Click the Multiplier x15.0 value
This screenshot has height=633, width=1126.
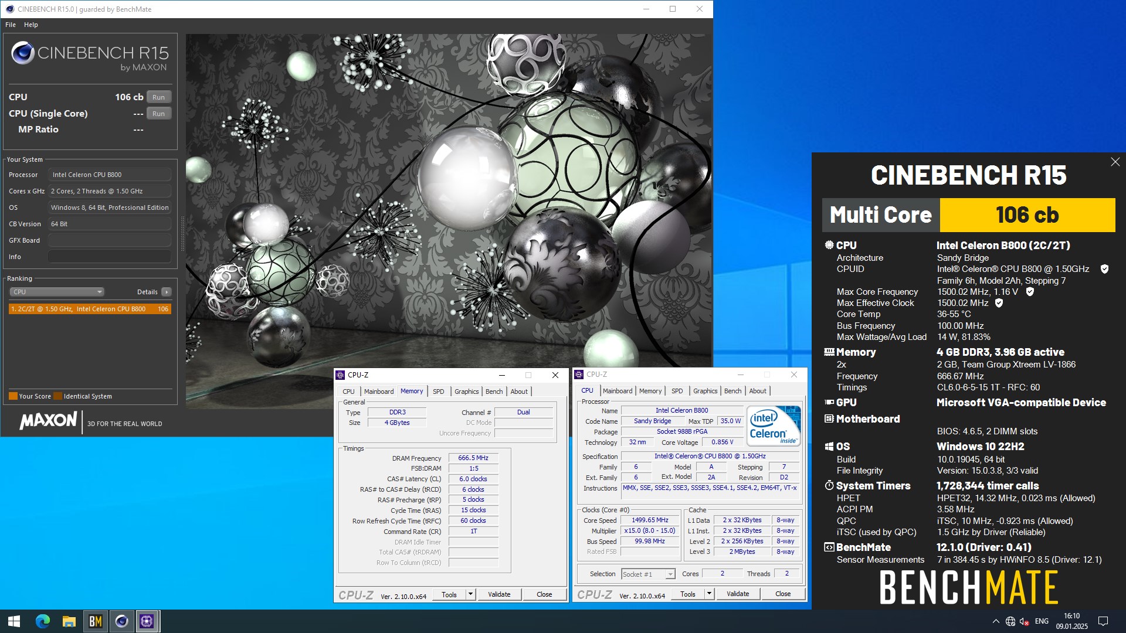(650, 530)
